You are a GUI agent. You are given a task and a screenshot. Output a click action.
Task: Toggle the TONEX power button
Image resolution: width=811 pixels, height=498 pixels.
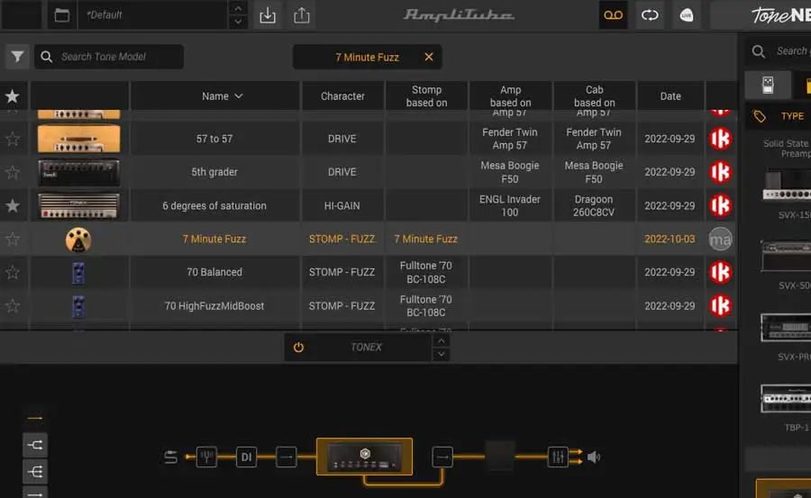298,347
